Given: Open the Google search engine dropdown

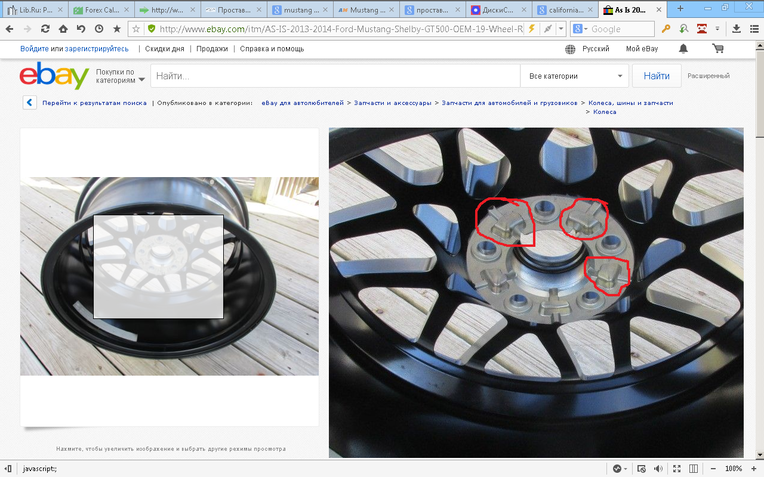Looking at the screenshot, I should coord(581,29).
